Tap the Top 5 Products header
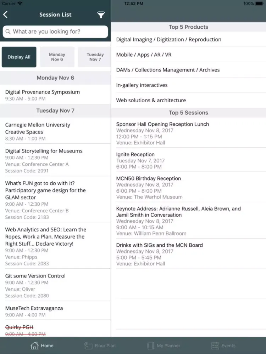The image size is (266, 354). pos(189,27)
